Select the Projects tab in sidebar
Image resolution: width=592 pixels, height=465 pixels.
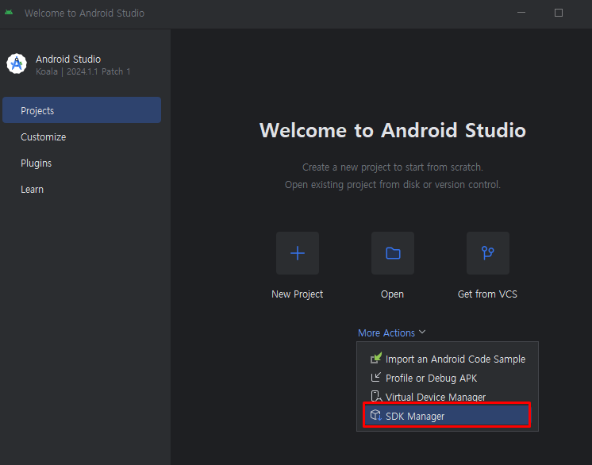click(x=82, y=110)
